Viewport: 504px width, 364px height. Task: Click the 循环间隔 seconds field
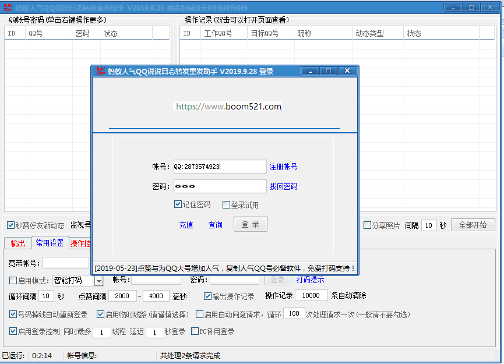[46, 296]
